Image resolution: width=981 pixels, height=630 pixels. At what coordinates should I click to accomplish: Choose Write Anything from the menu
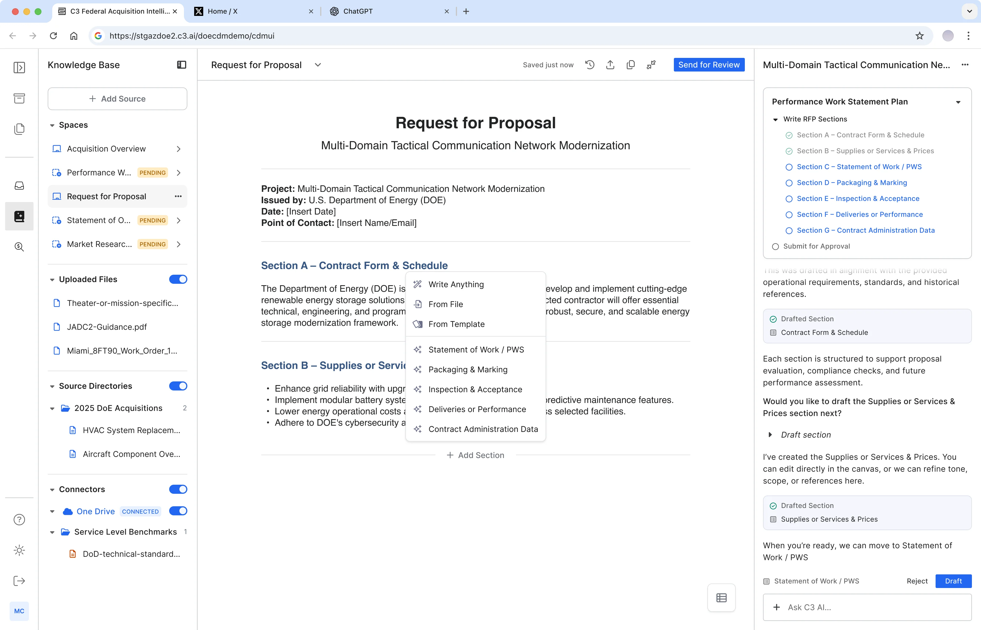pos(475,284)
